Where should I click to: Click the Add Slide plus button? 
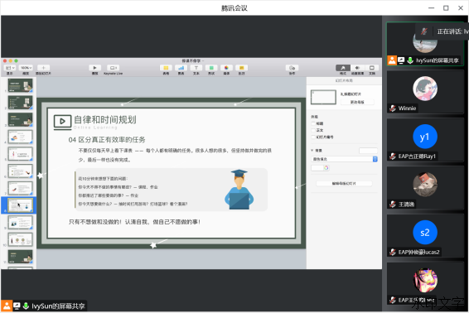coord(43,68)
